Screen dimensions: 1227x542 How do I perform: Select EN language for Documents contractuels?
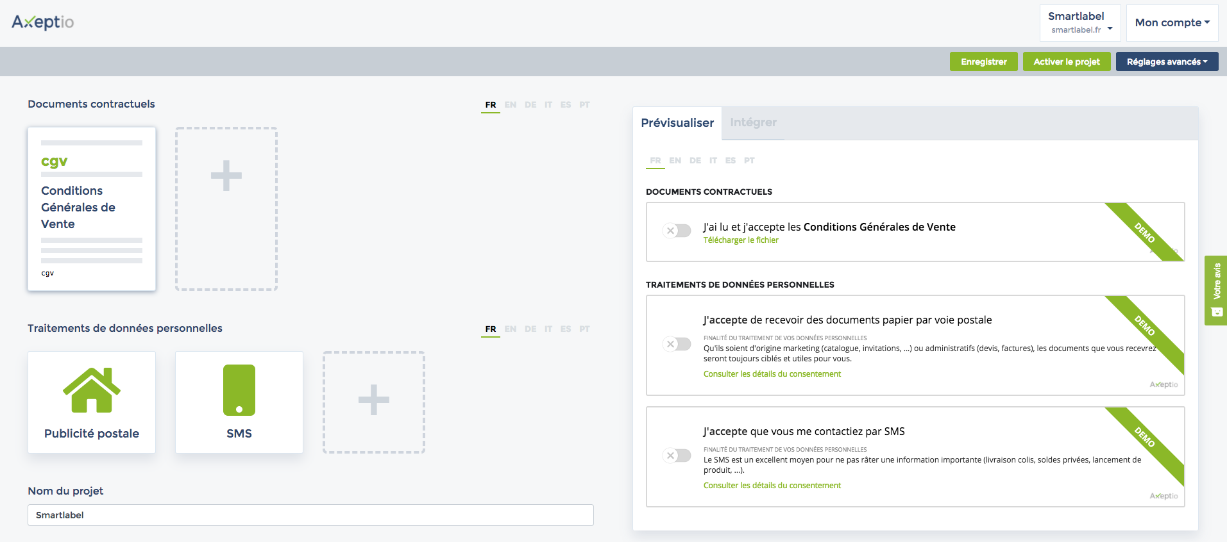511,105
